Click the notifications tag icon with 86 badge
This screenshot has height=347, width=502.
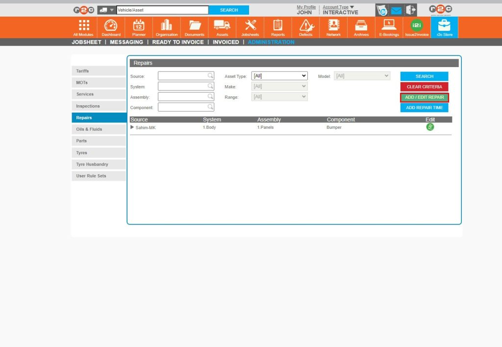tap(381, 10)
